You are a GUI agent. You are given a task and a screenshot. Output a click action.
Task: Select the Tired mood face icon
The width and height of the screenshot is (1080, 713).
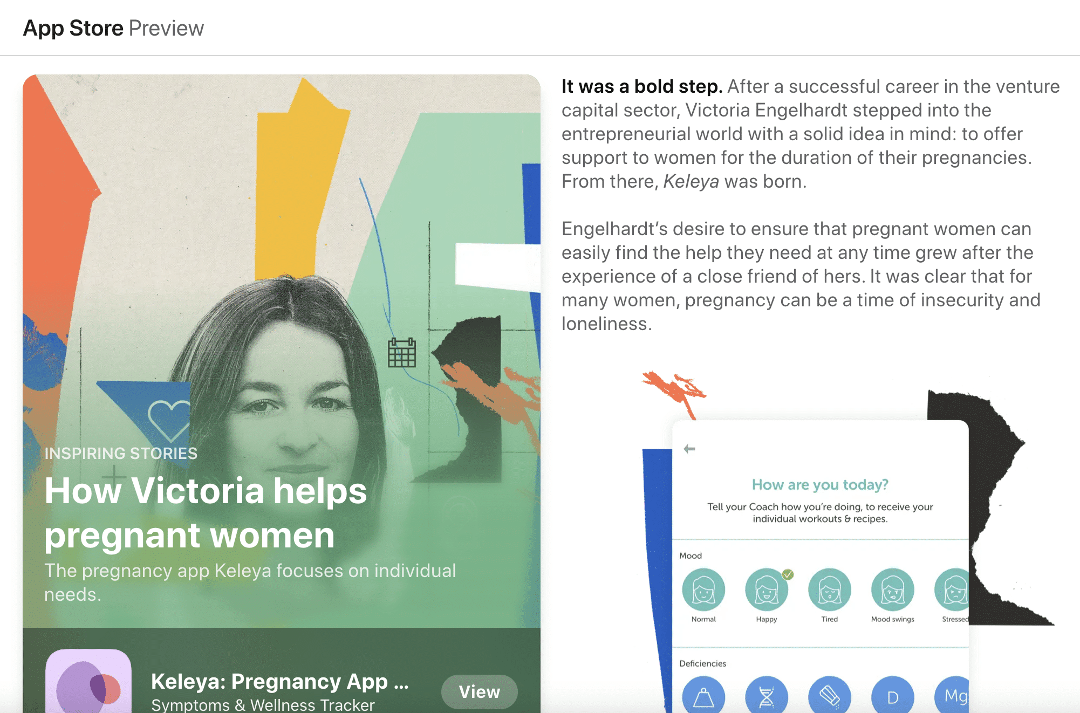[x=830, y=589]
